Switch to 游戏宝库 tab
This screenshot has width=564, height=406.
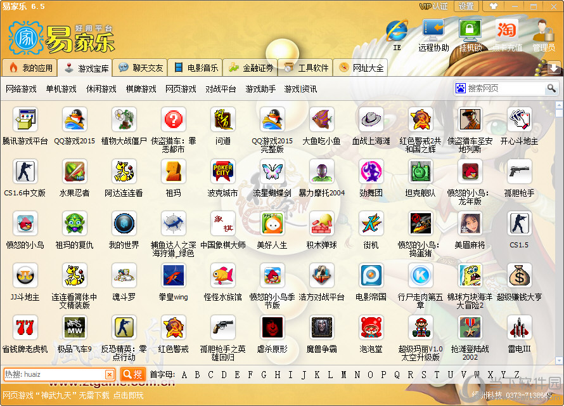(85, 68)
